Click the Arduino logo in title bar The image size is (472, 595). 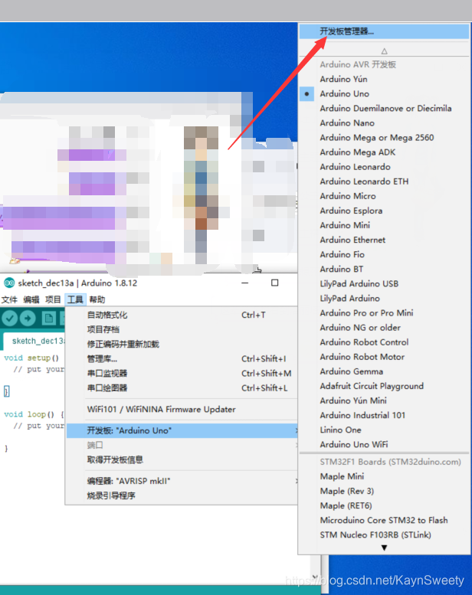pos(9,283)
